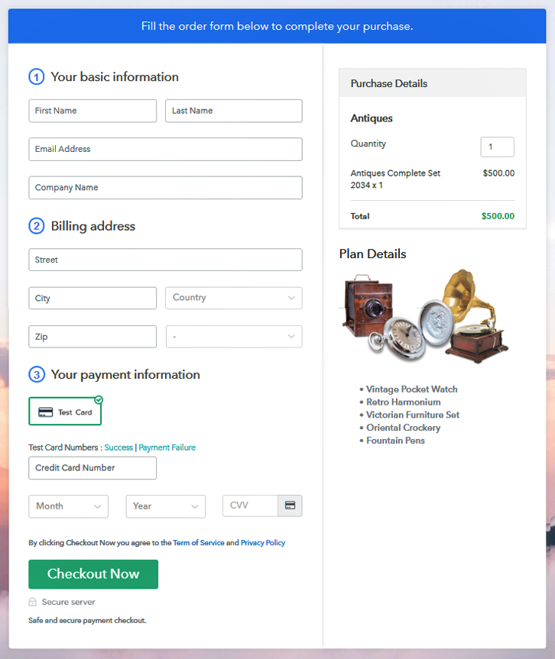
Task: View the Privacy Policy
Action: click(262, 542)
